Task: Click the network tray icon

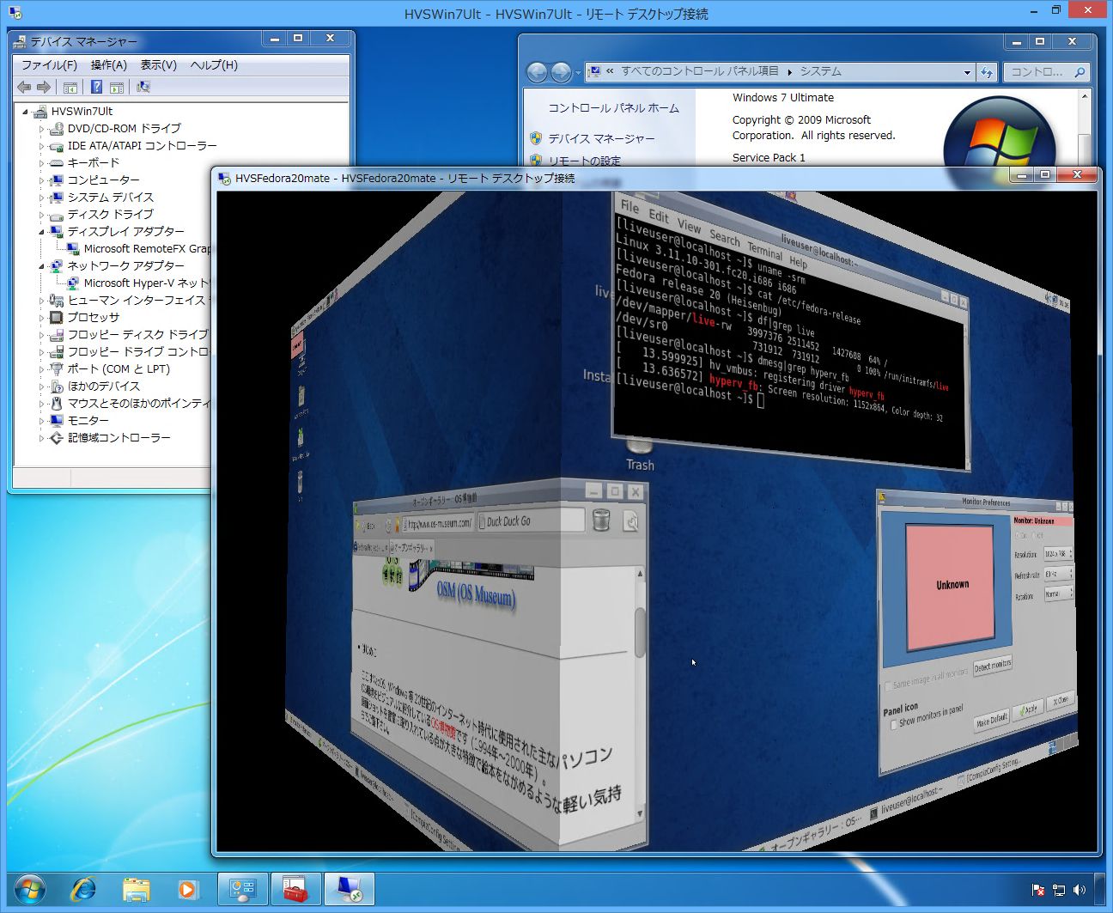Action: tap(1059, 890)
